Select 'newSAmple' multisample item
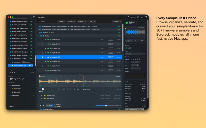 18,89
